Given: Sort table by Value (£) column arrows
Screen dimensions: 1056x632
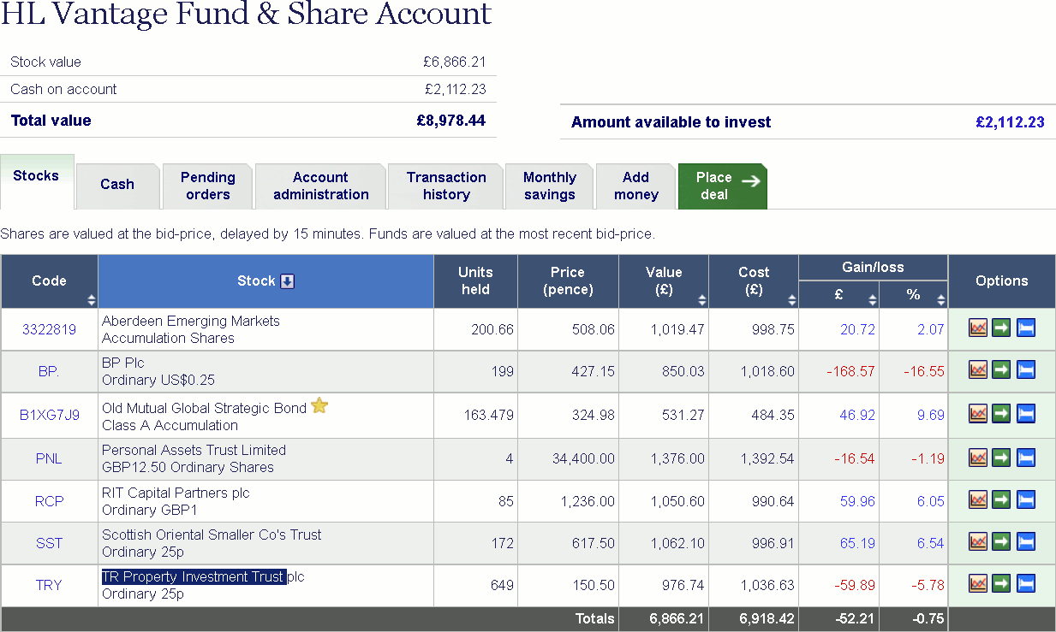Looking at the screenshot, I should click(702, 300).
